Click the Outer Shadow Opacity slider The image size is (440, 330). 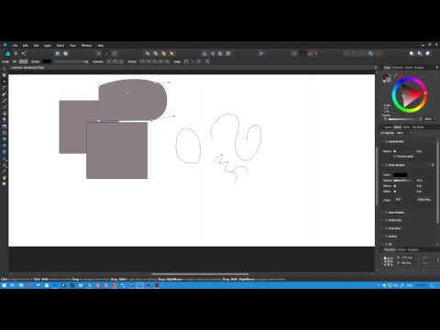coord(404,181)
